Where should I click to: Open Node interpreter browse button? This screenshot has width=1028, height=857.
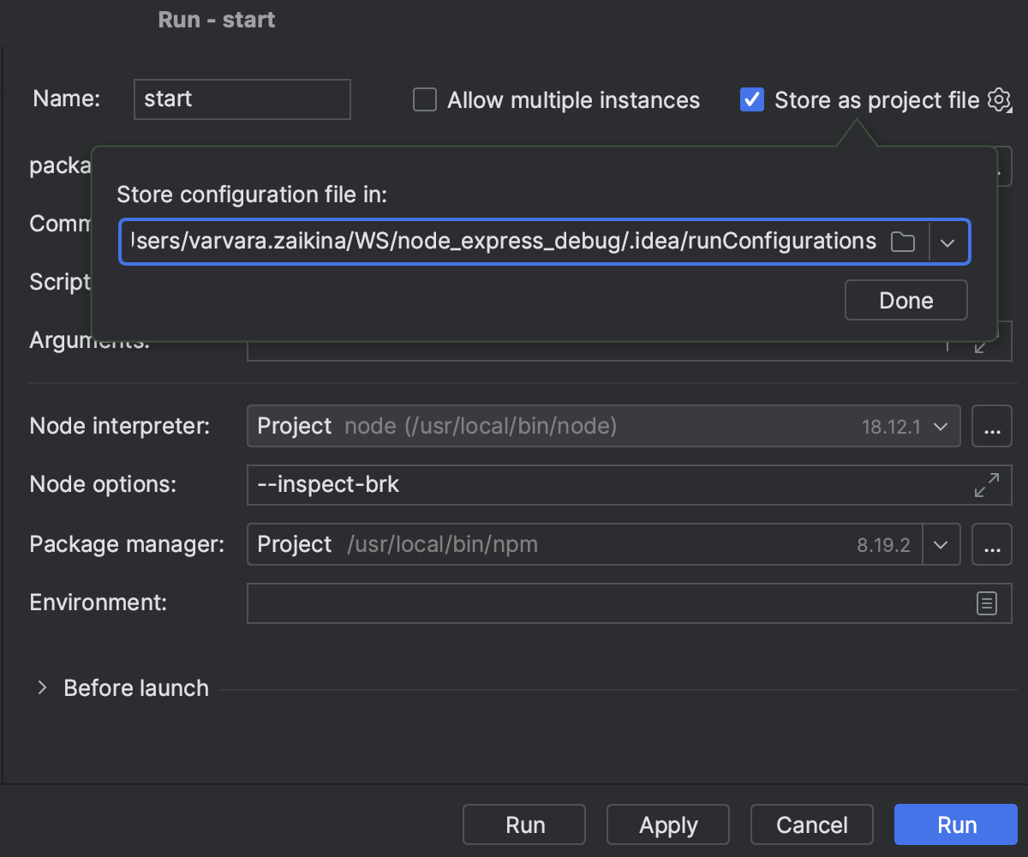992,426
